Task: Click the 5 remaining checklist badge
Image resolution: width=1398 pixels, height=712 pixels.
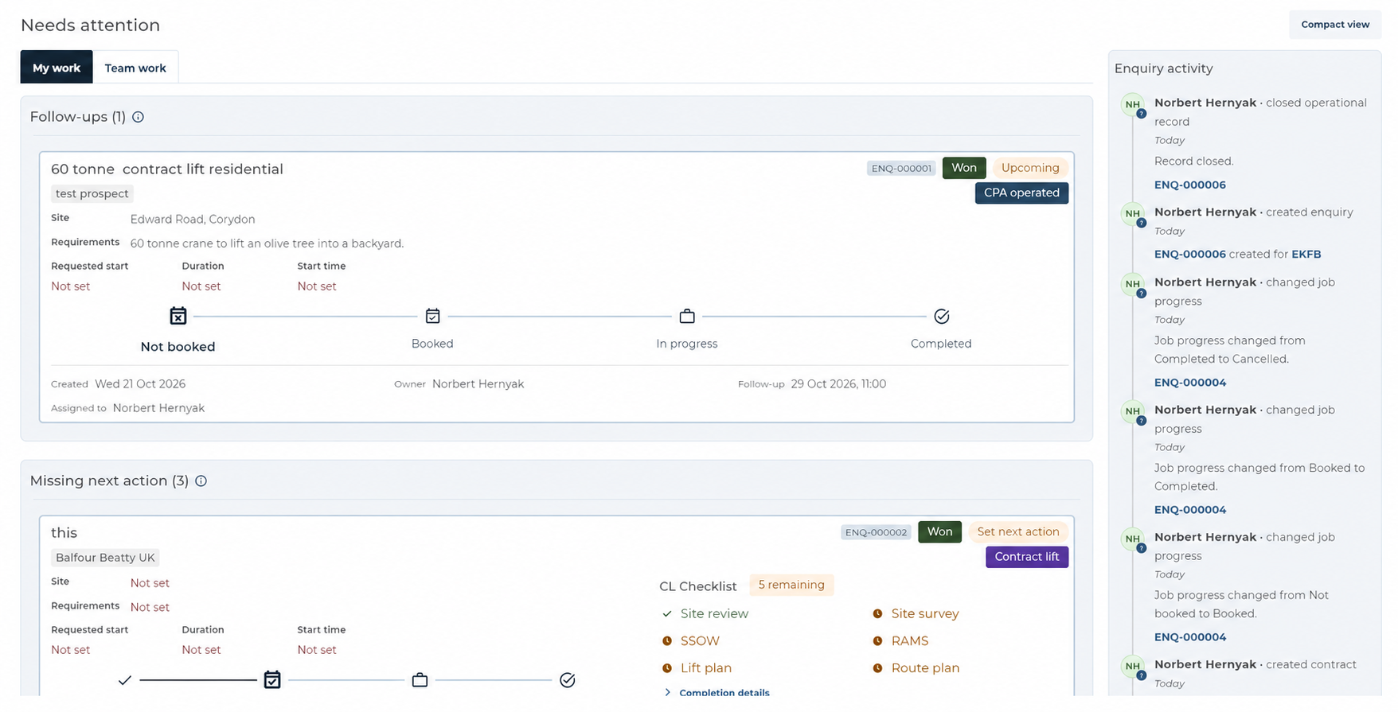Action: tap(791, 586)
